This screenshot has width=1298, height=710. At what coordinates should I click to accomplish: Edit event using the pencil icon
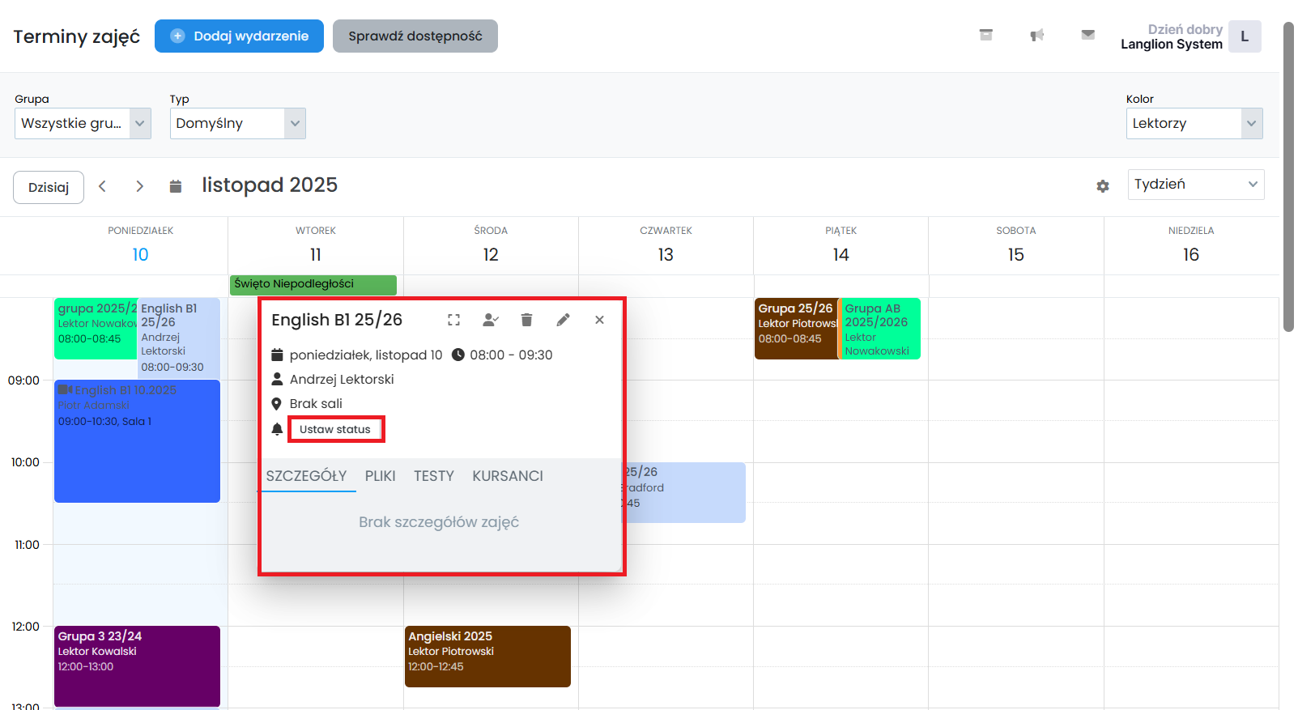point(563,320)
